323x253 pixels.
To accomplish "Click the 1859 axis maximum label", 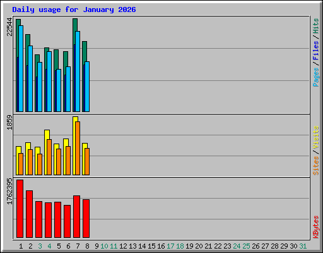I will [9, 122].
